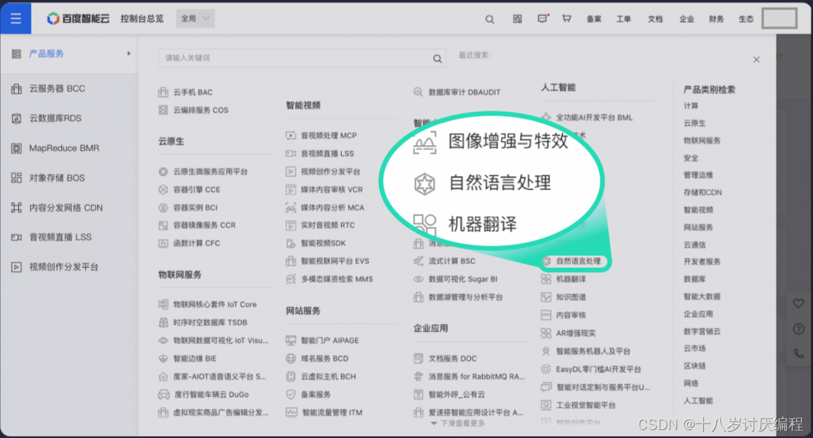Click the 机器翻译 product link
Image resolution: width=813 pixels, height=438 pixels.
(570, 278)
